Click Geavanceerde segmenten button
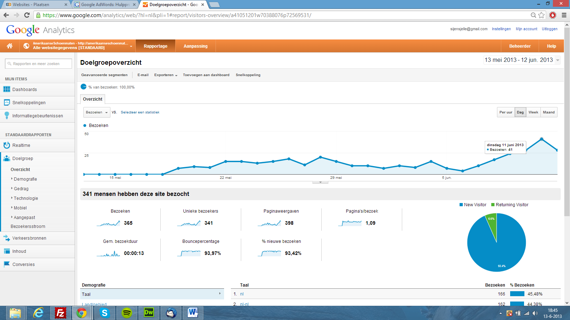 104,75
